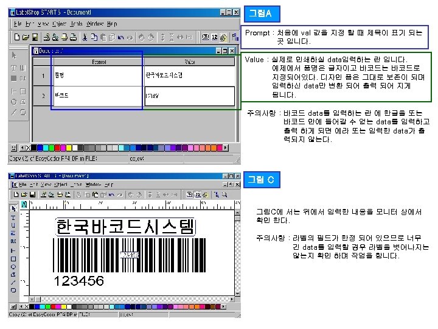Select the barcode object on the label
This screenshot has height=329, width=438.
[130, 255]
